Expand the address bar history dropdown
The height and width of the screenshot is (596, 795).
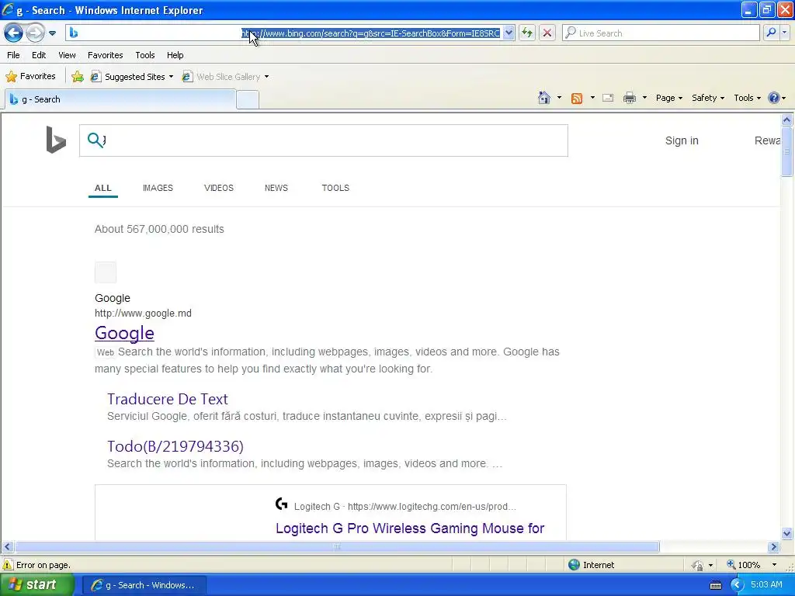coord(509,33)
